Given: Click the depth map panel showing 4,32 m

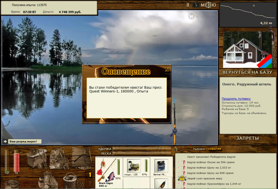Looking at the screenshot, I should coord(247,15).
